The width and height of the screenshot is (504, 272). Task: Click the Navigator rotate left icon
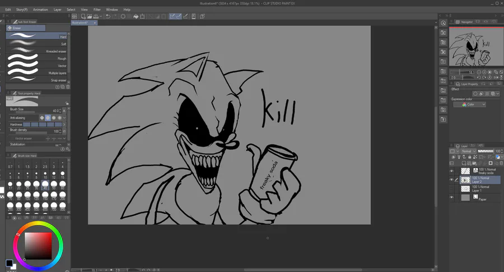479,77
